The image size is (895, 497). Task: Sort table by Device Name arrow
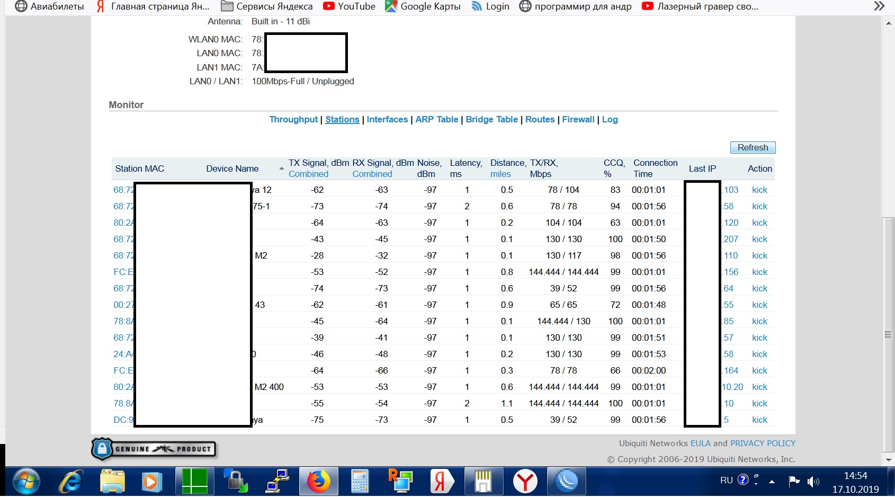coord(281,168)
